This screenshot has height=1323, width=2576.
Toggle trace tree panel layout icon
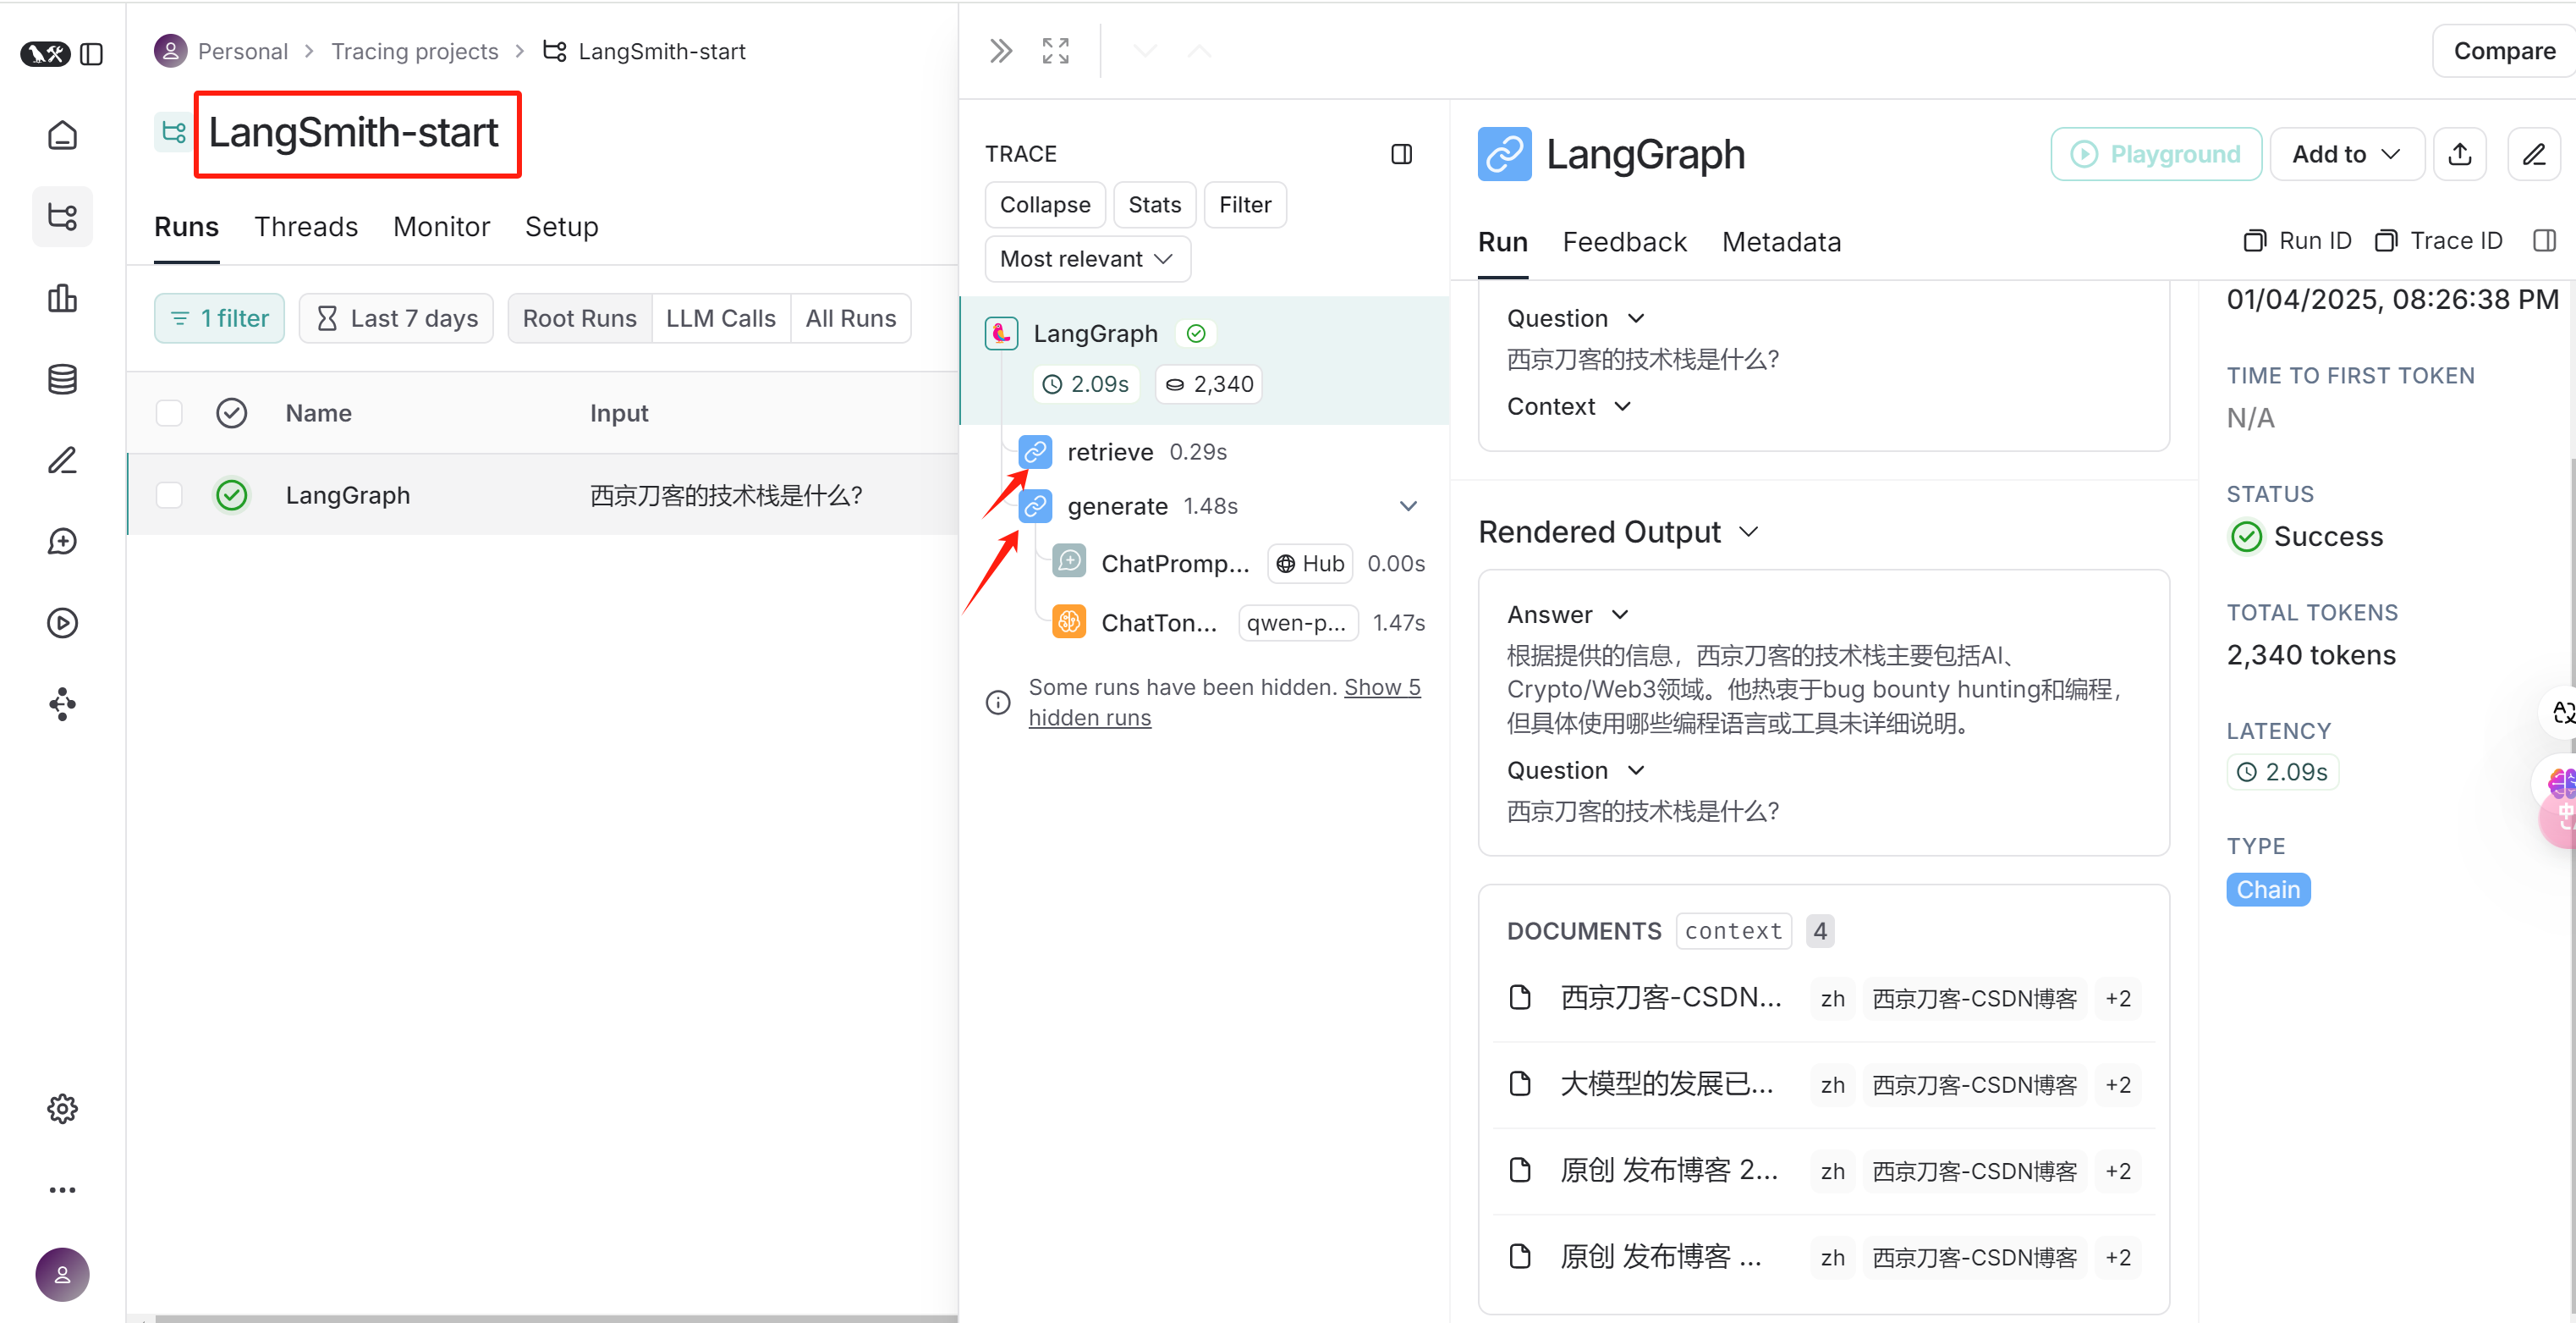pyautogui.click(x=1401, y=154)
